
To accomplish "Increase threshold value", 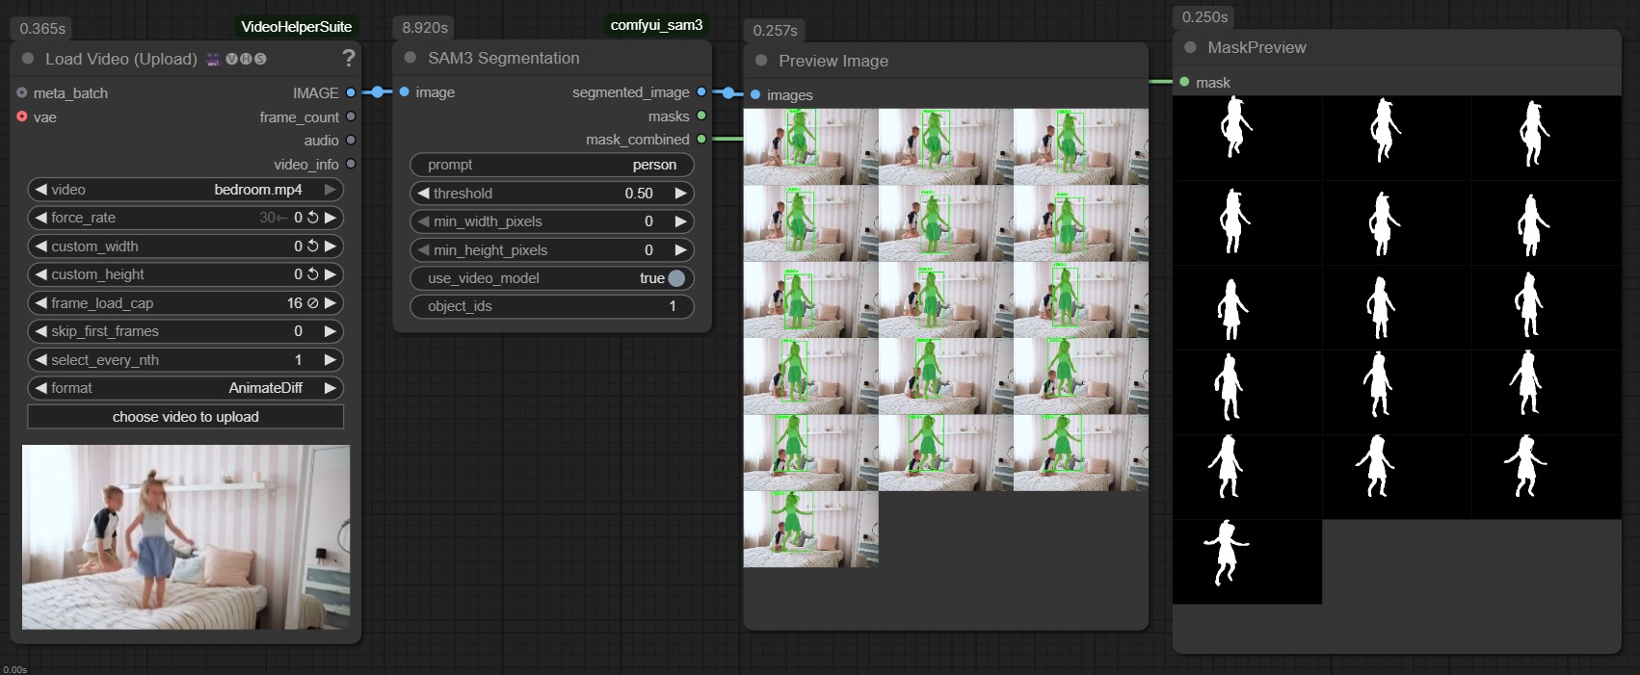I will (681, 194).
